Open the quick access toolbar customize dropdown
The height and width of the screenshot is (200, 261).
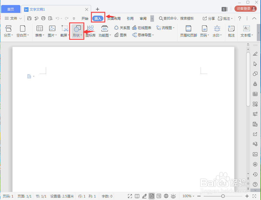coord(74,18)
